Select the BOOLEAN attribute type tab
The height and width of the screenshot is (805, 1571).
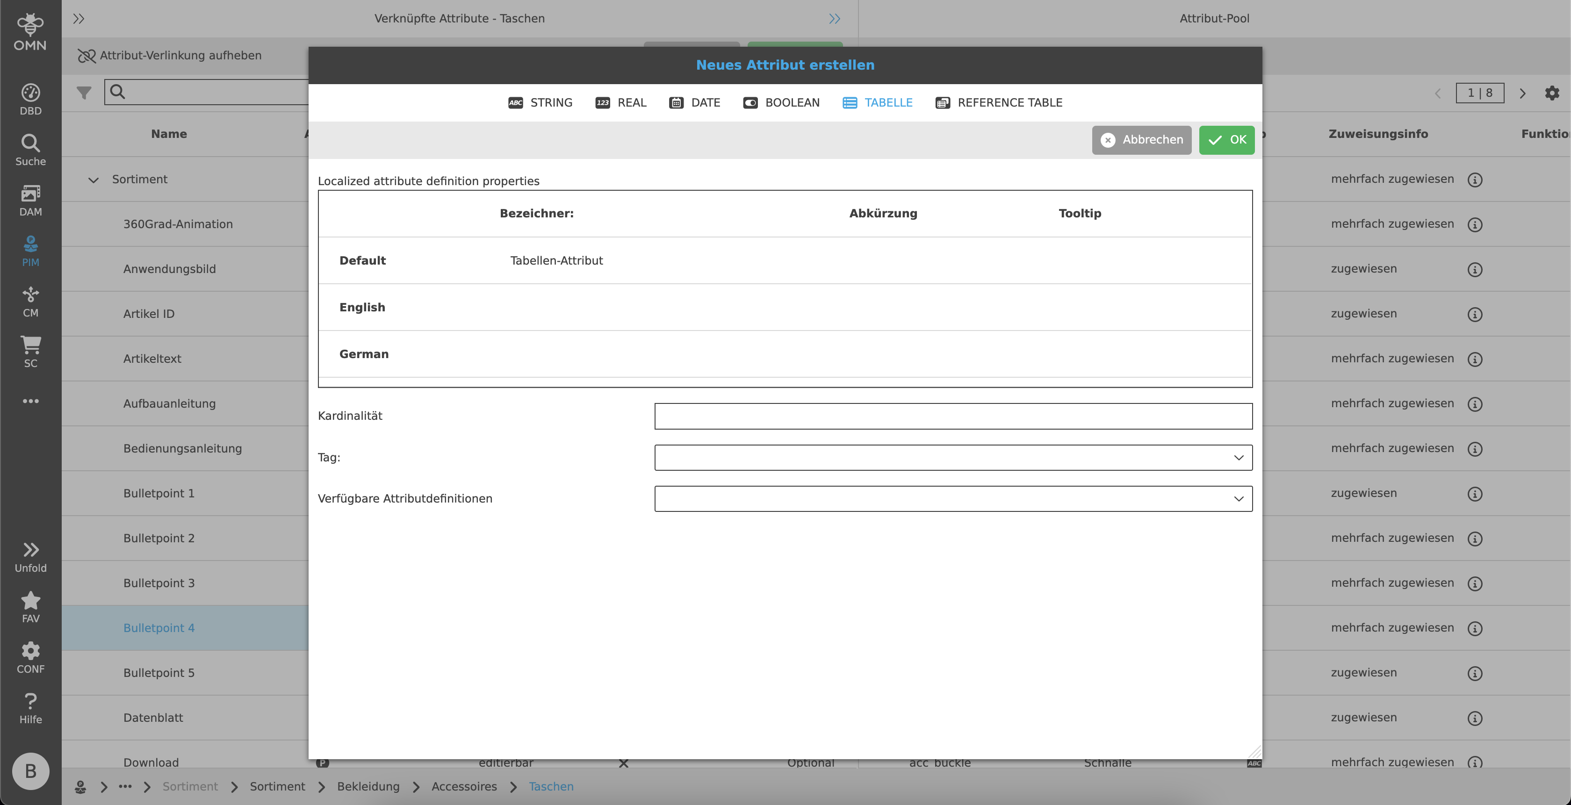click(x=781, y=102)
